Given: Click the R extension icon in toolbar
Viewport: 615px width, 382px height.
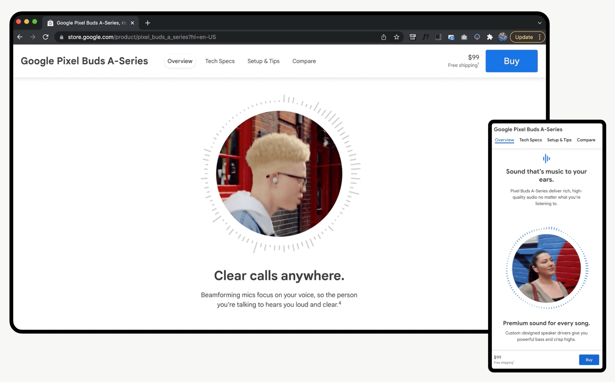Looking at the screenshot, I should (x=438, y=37).
